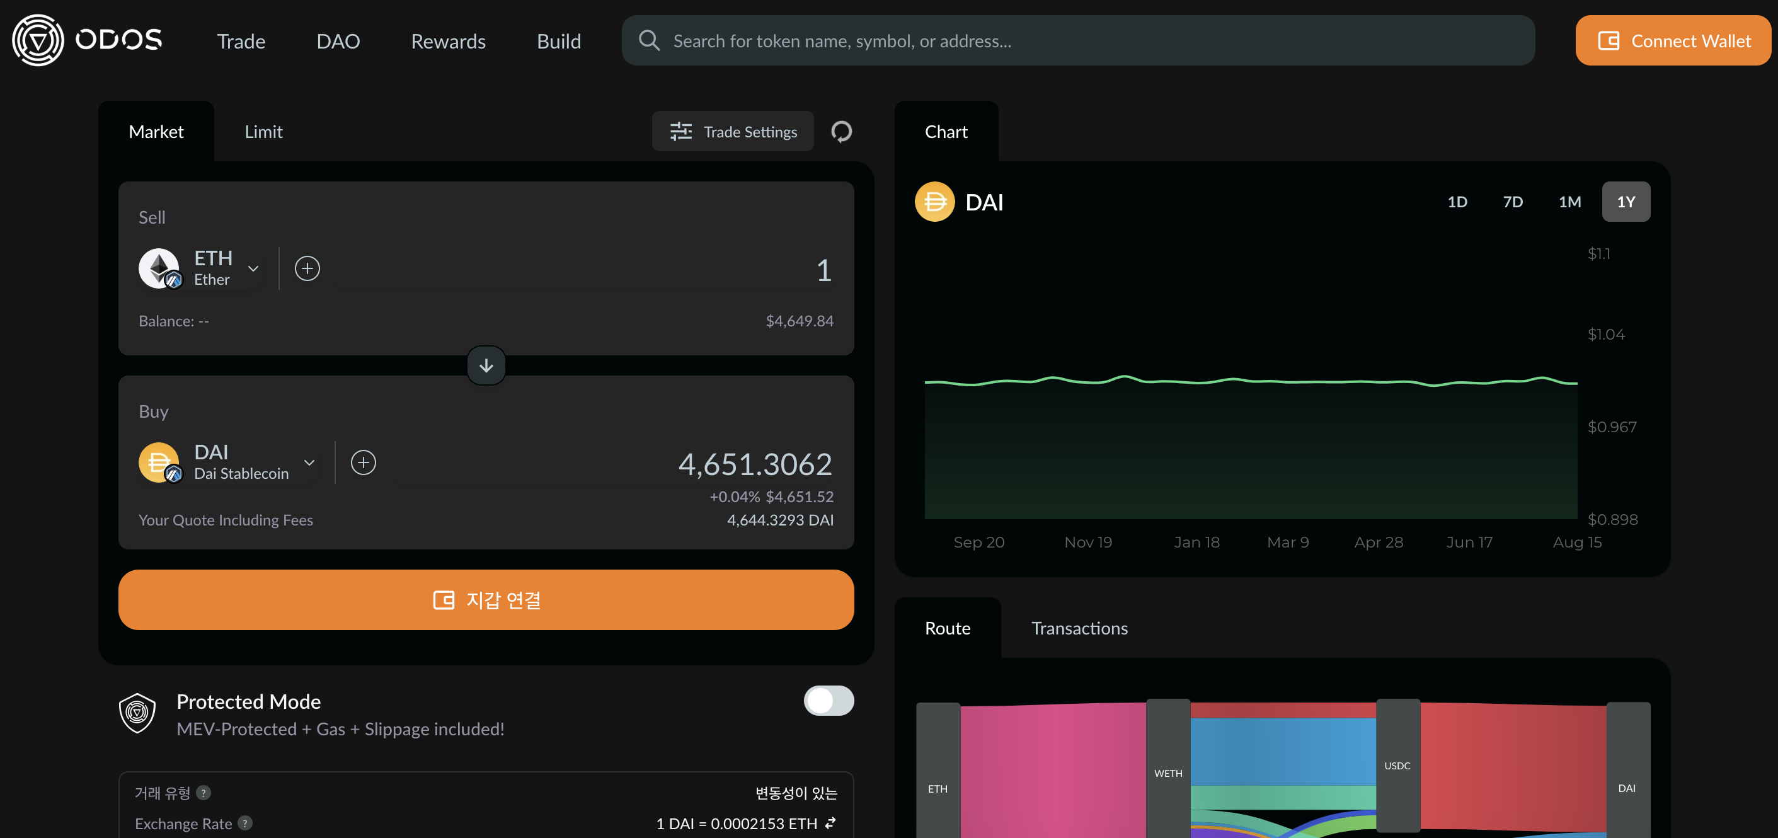
Task: Open the Rewards menu
Action: (448, 42)
